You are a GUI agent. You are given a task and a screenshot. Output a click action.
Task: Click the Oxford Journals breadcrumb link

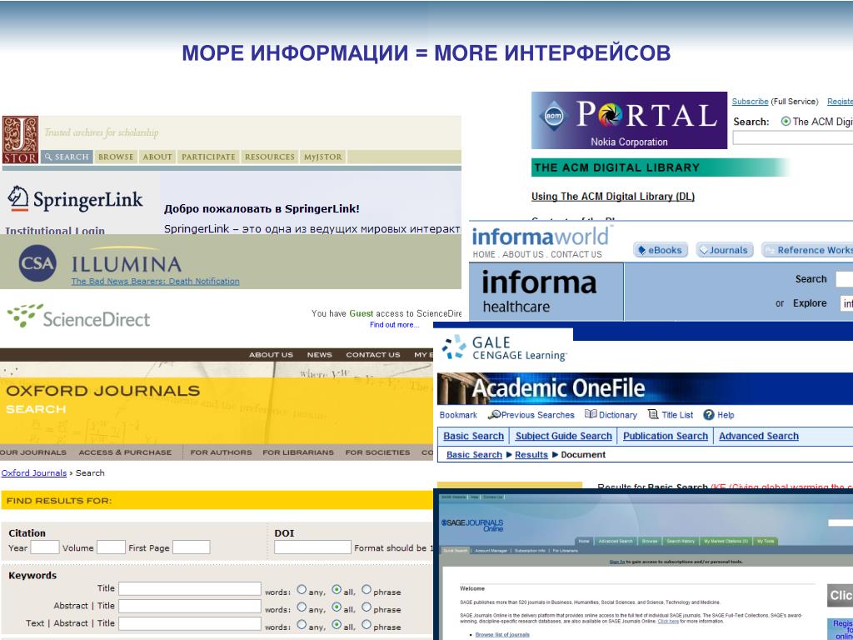[33, 473]
